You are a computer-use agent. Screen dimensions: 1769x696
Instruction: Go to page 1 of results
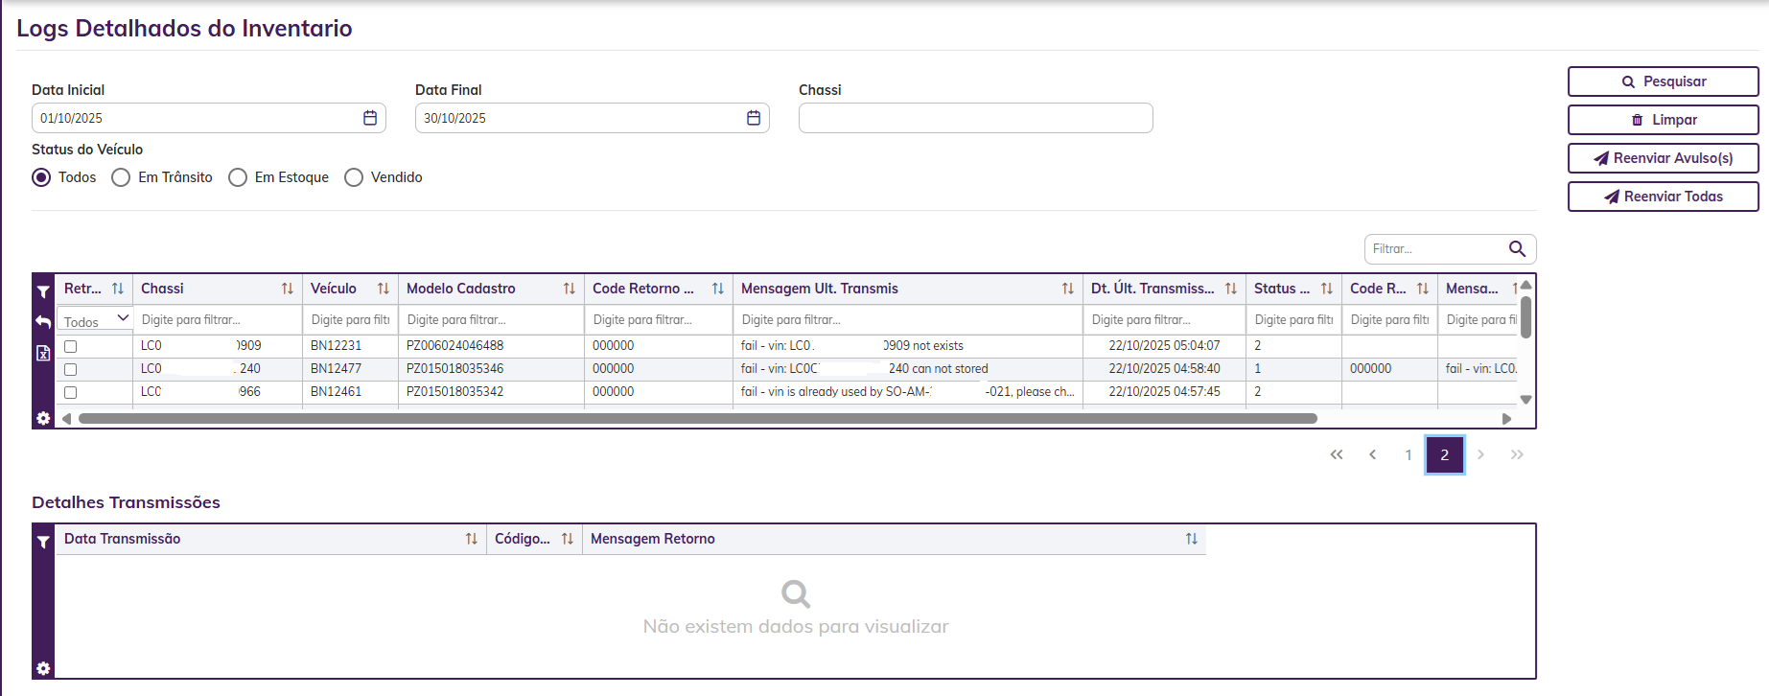(1408, 455)
